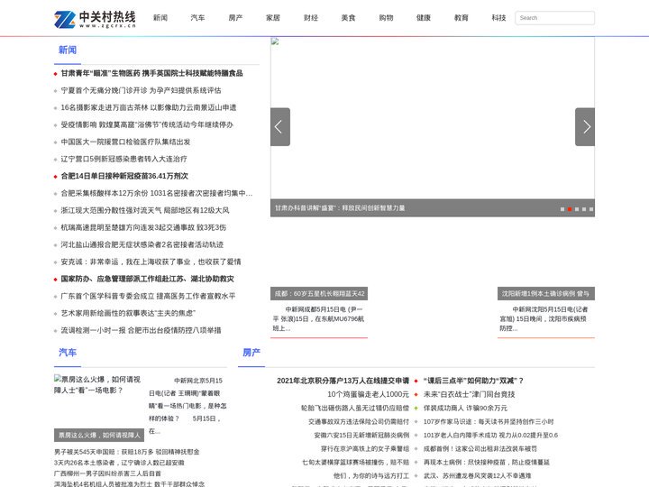Show the previous carousel slide
Image resolution: width=649 pixels, height=487 pixels.
280,127
